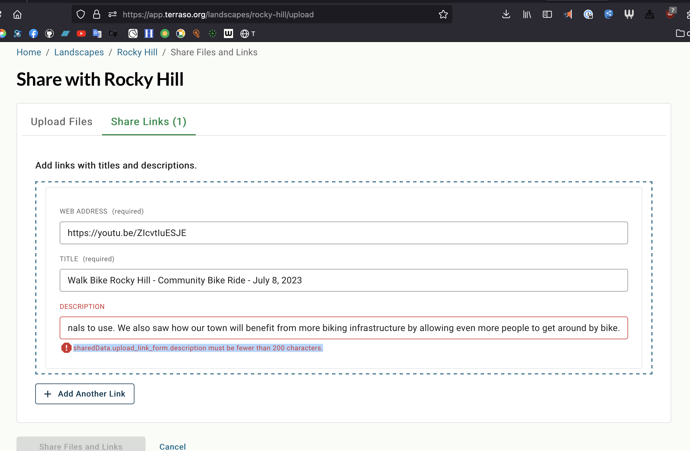Toggle the ad blocker shield with badge 7
The width and height of the screenshot is (690, 451).
pos(670,14)
